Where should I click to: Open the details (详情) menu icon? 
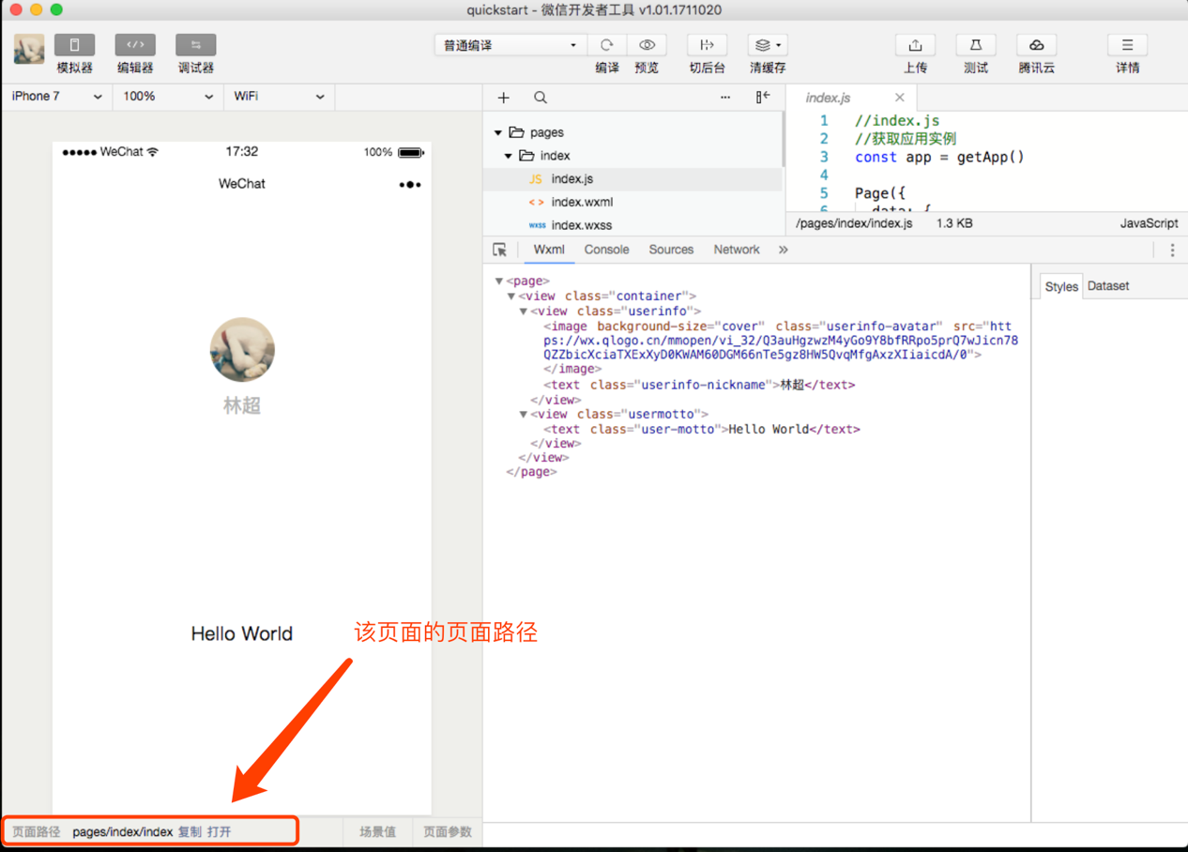(1127, 45)
